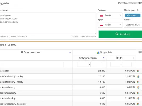
Task: Click the textarea resize handle corner
Action: [x=95, y=33]
